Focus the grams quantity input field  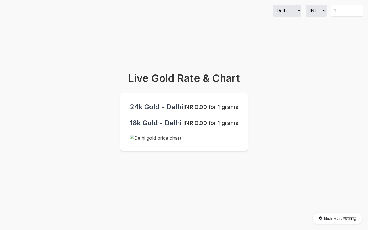(347, 11)
